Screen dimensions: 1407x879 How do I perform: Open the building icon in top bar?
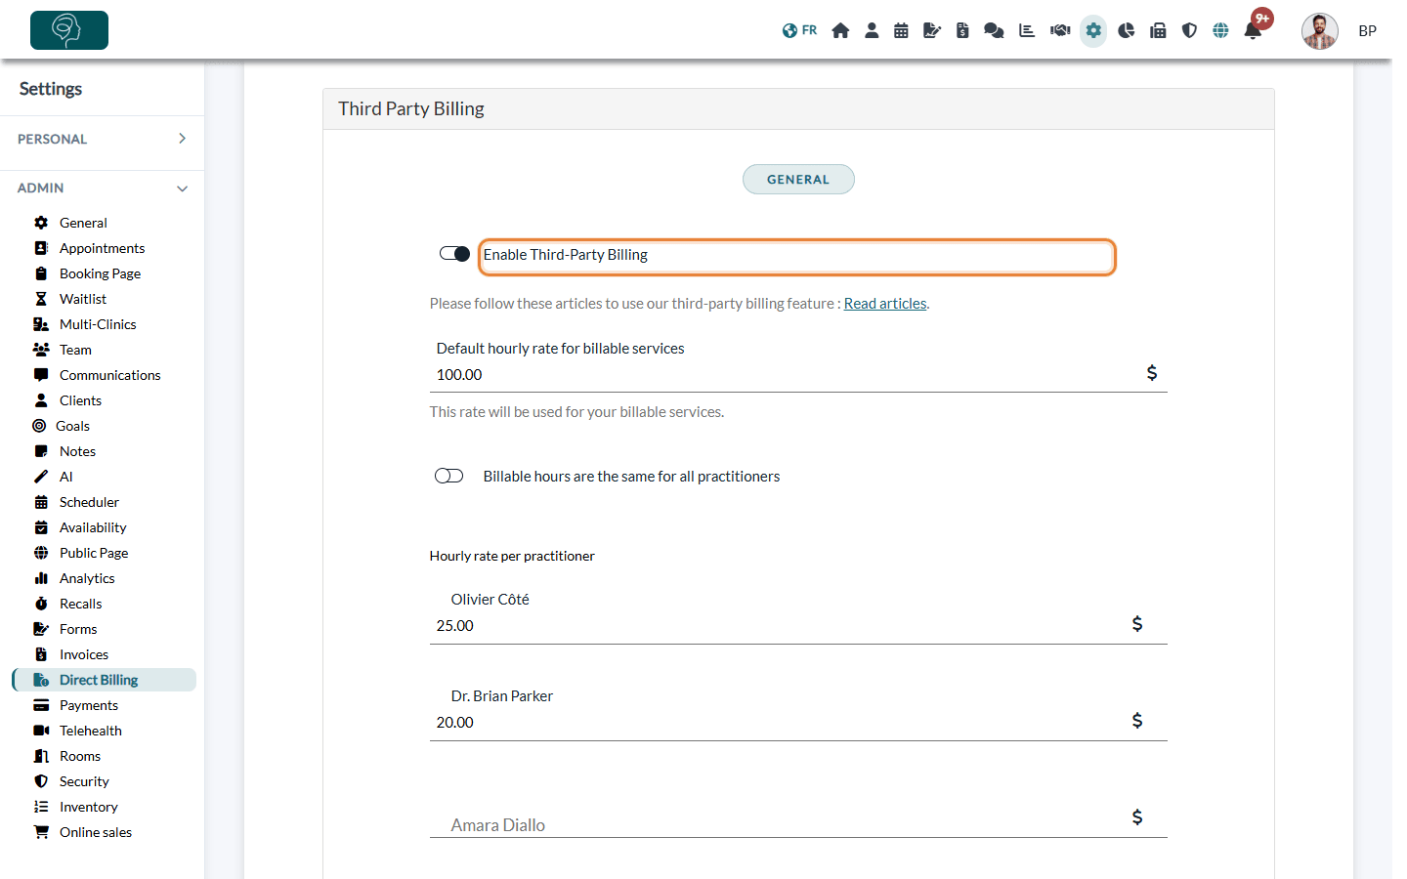click(1158, 30)
